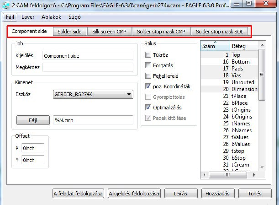
Task: Select layer 16 Bottom
Action: point(229,62)
